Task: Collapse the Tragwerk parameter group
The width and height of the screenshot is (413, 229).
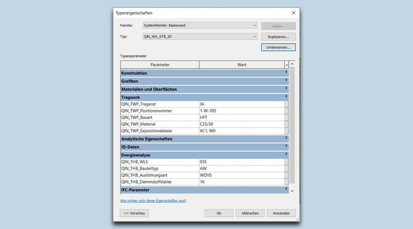Action: [286, 97]
